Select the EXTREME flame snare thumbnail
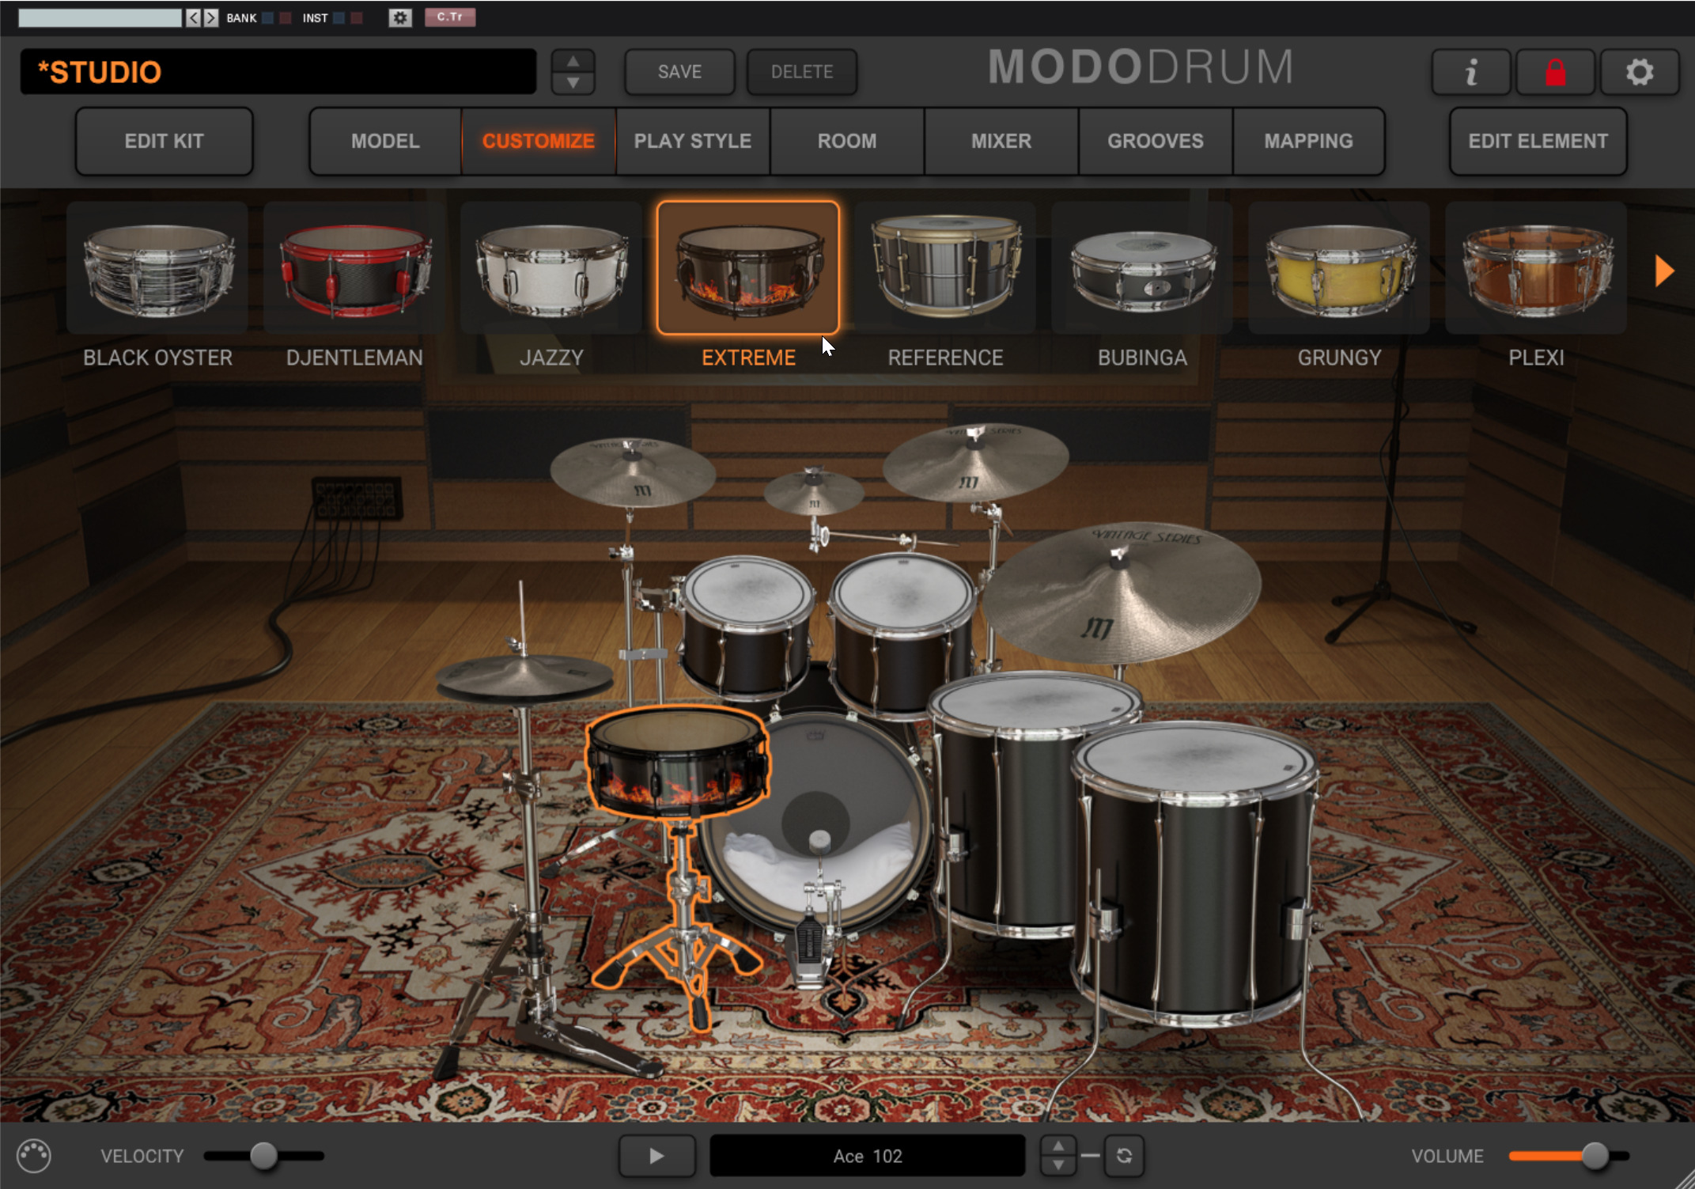This screenshot has height=1189, width=1695. point(748,268)
